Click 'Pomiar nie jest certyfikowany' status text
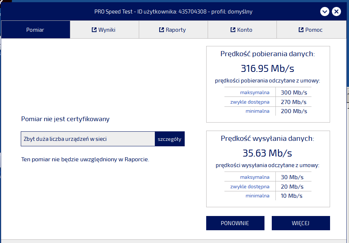The height and width of the screenshot is (243, 349). point(65,119)
